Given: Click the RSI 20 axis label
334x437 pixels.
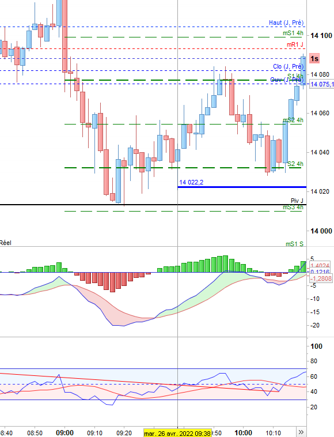Looking at the screenshot, I should (x=314, y=407).
